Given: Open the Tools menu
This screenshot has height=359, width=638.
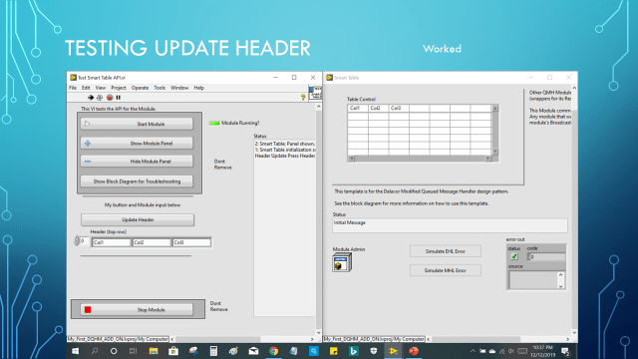Looking at the screenshot, I should click(159, 88).
